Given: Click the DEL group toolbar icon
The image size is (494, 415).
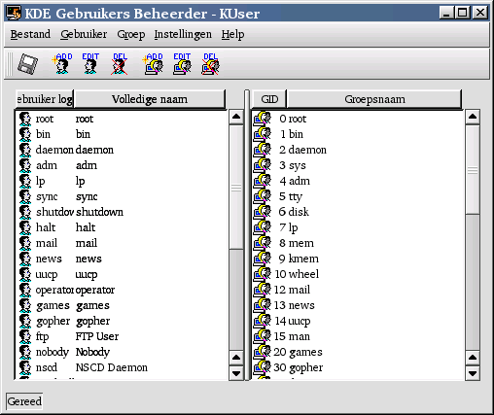Looking at the screenshot, I should click(210, 64).
